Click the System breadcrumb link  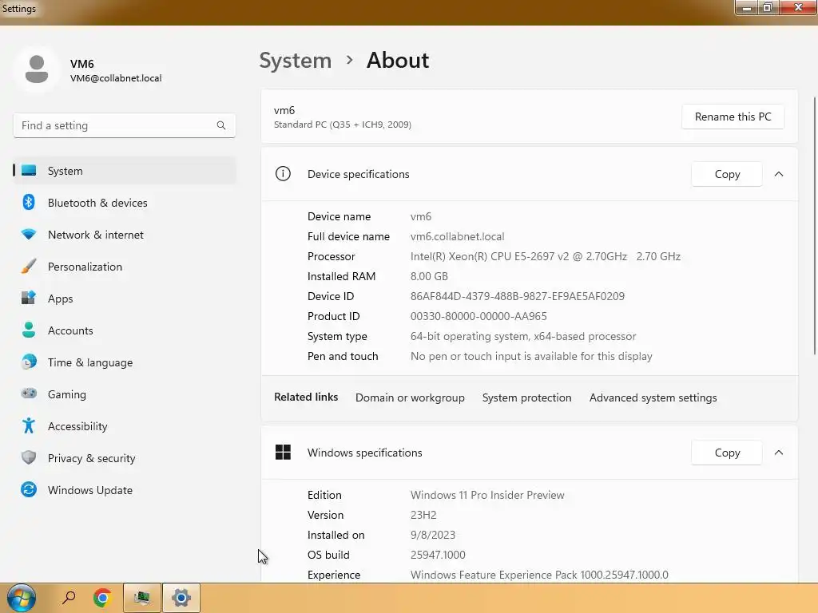point(296,61)
